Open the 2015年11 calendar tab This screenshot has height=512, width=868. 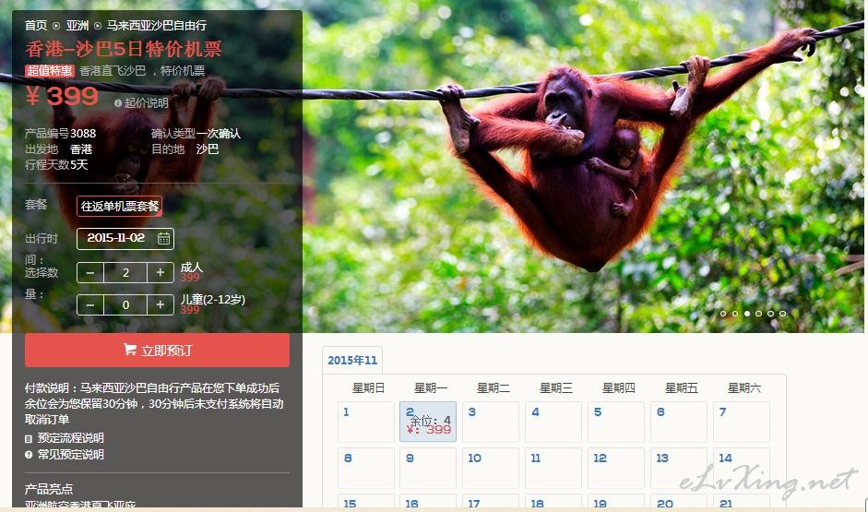click(352, 361)
